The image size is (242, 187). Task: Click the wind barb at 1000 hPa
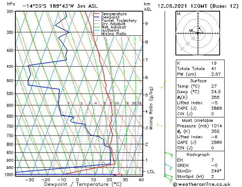point(169,178)
